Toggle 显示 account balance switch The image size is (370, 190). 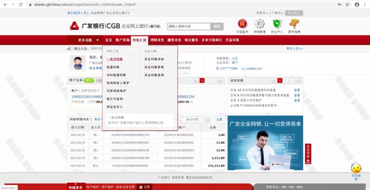pos(89,81)
